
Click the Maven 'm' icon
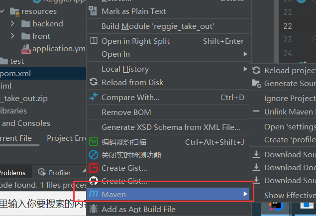click(93, 194)
